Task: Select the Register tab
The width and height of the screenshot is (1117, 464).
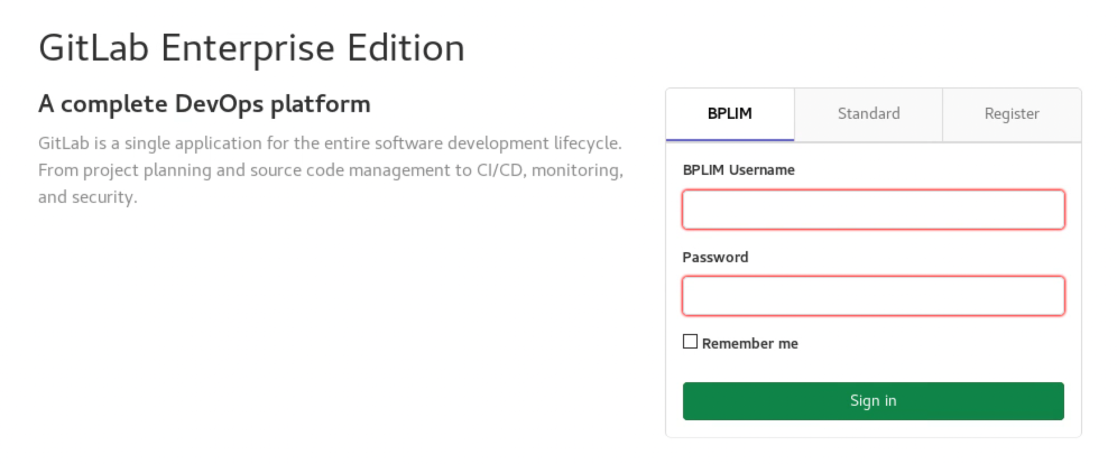Action: 1012,114
